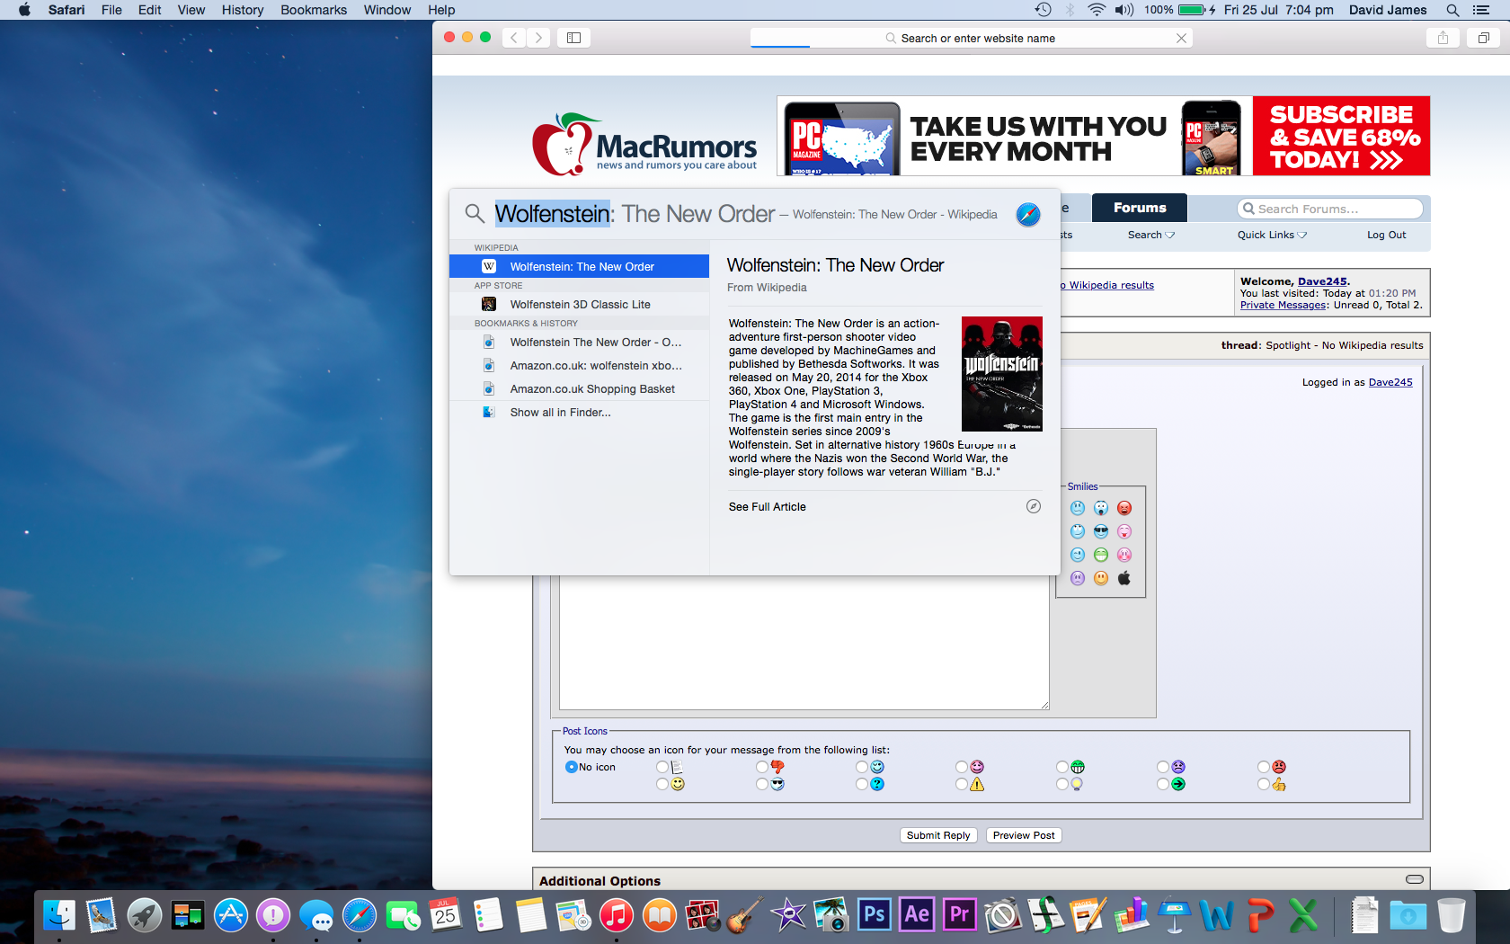Click the compass icon beside See Full Article
Viewport: 1510px width, 944px height.
click(1034, 506)
